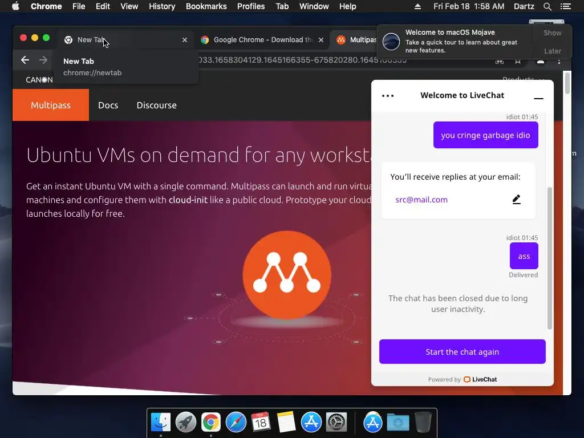Open LiveChat three-dot options menu
Viewport: 584px width, 438px height.
388,96
